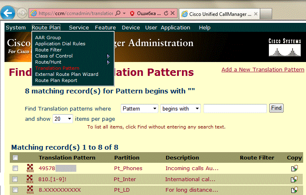
Task: Toggle the select-all checkbox in table header
Action: click(16, 158)
